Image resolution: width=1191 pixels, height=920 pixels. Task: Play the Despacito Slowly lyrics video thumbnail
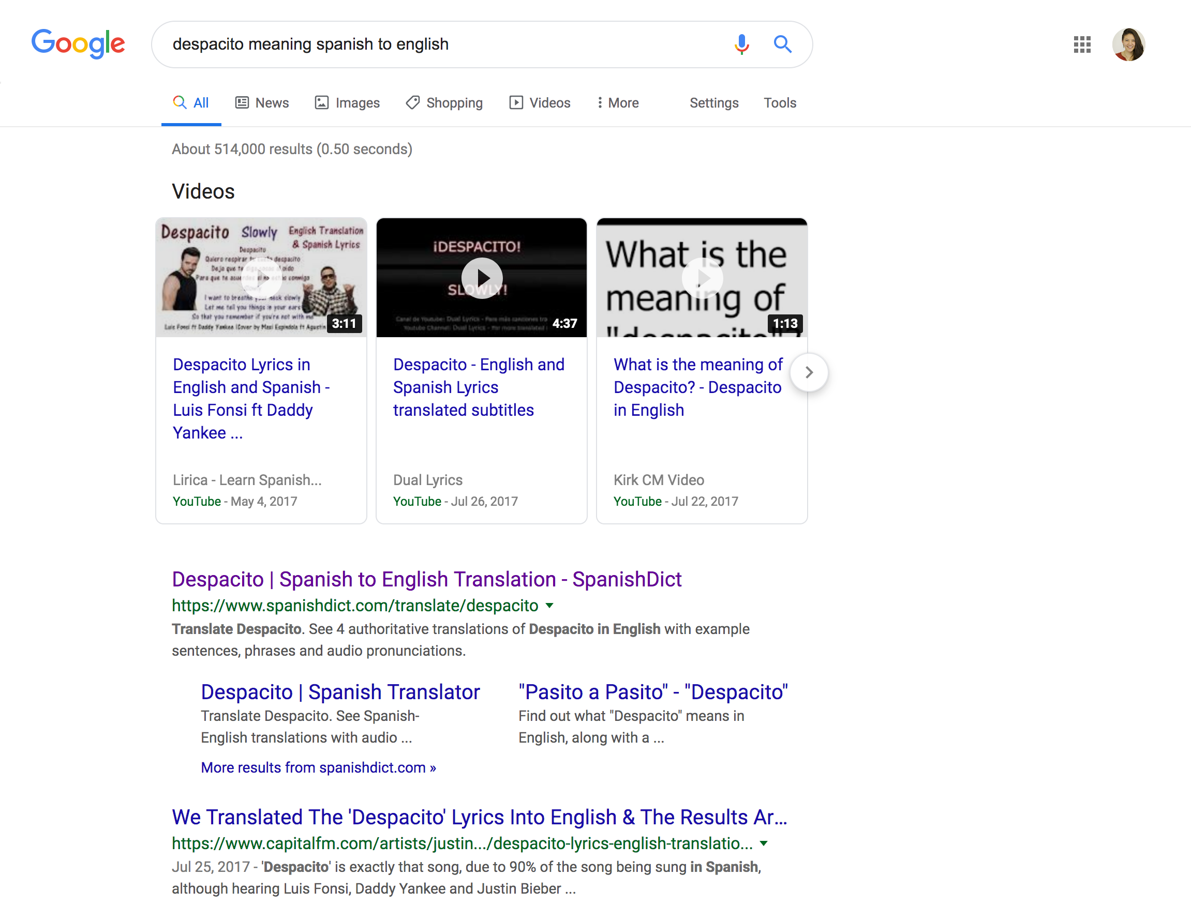(x=261, y=278)
